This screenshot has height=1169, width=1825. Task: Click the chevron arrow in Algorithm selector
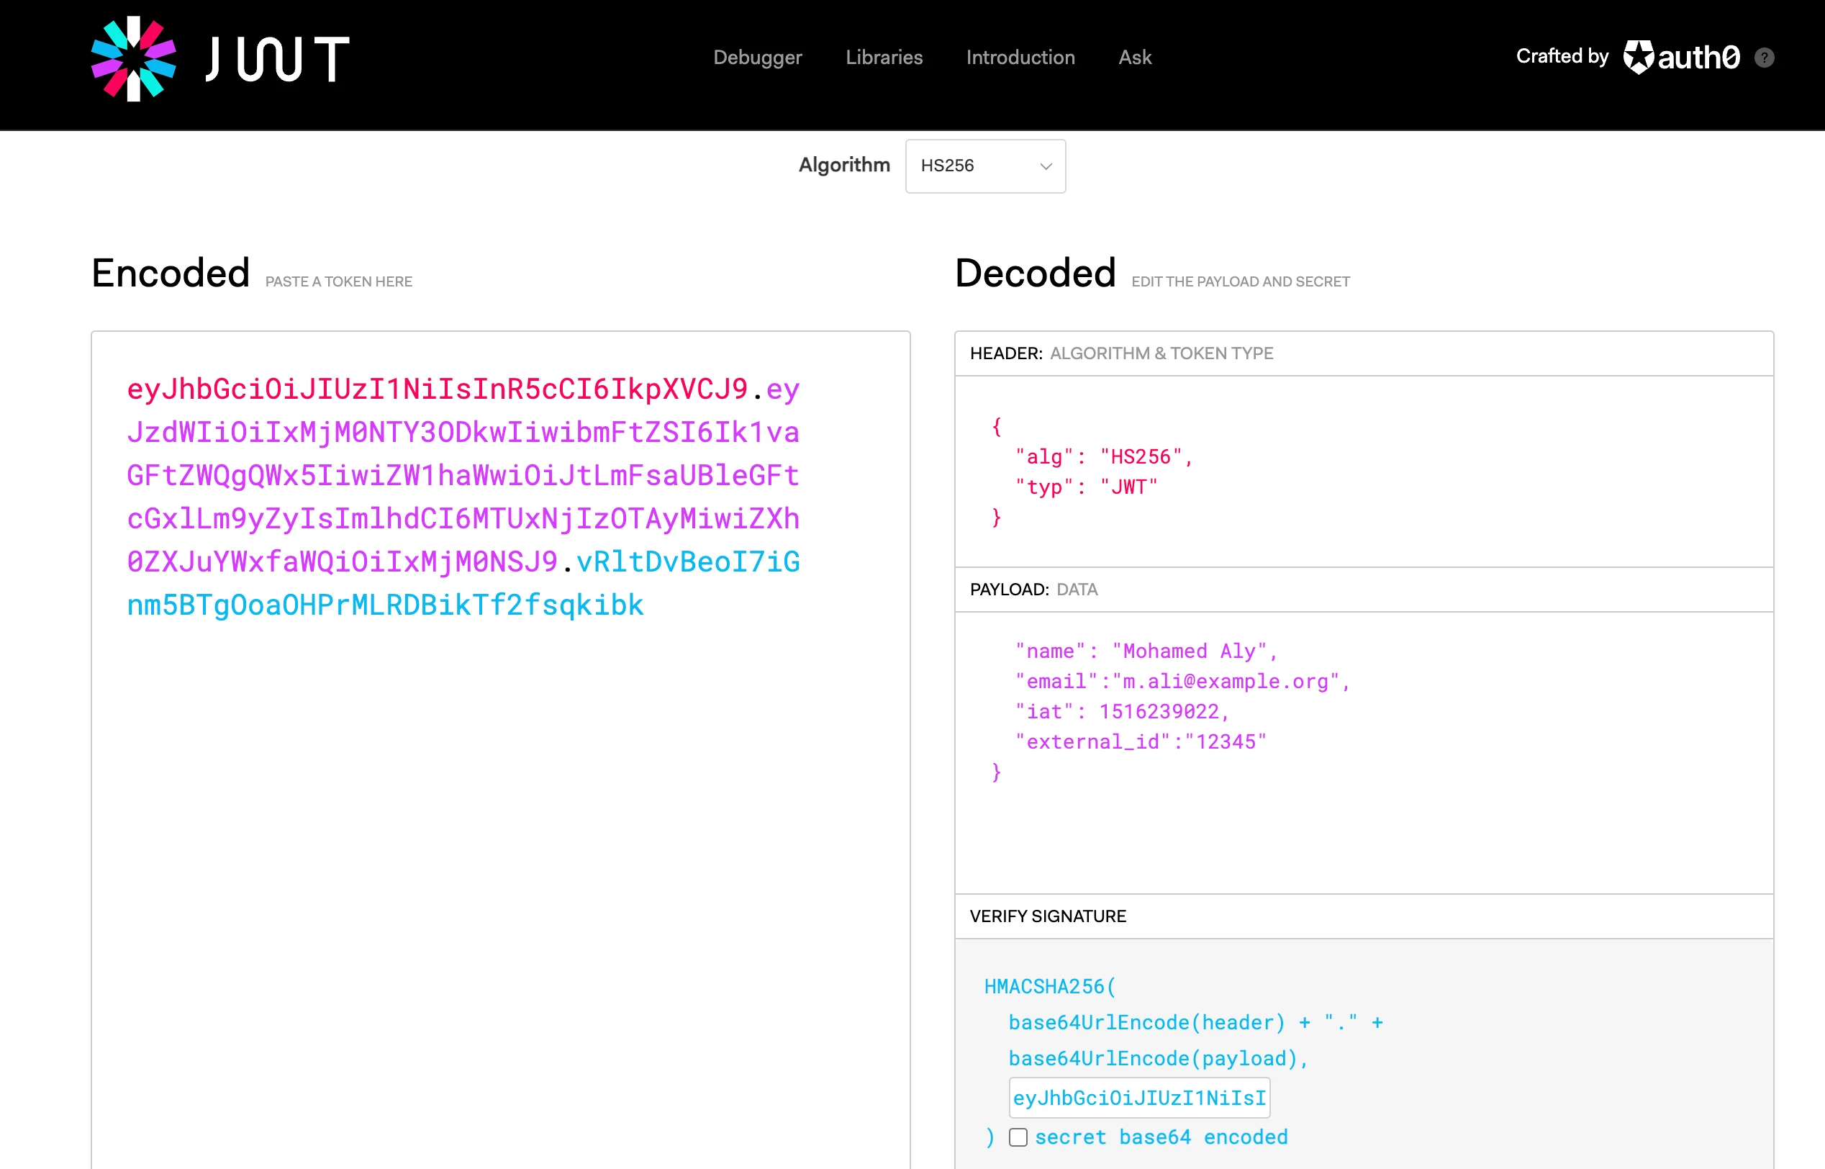point(1046,166)
